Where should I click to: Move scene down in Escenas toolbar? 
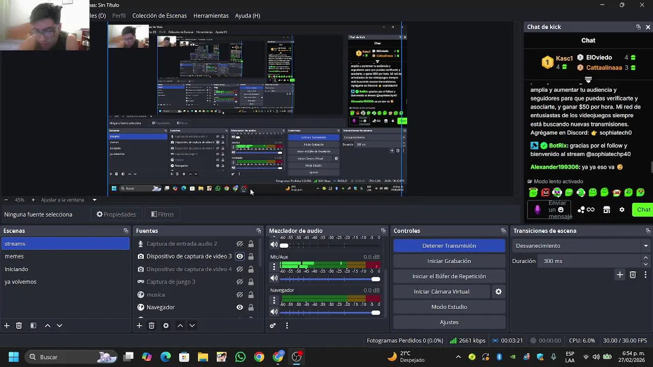tap(59, 326)
